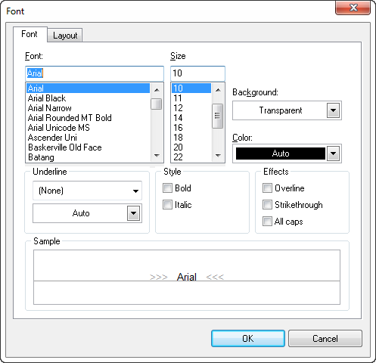Select Batang font
This screenshot has width=376, height=363.
tap(88, 157)
